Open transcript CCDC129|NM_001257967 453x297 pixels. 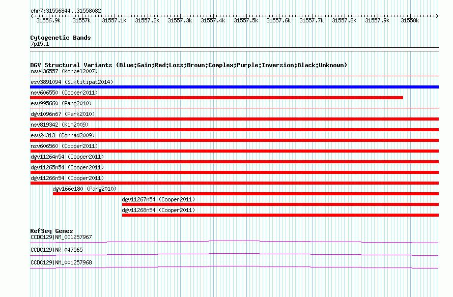(x=61, y=237)
